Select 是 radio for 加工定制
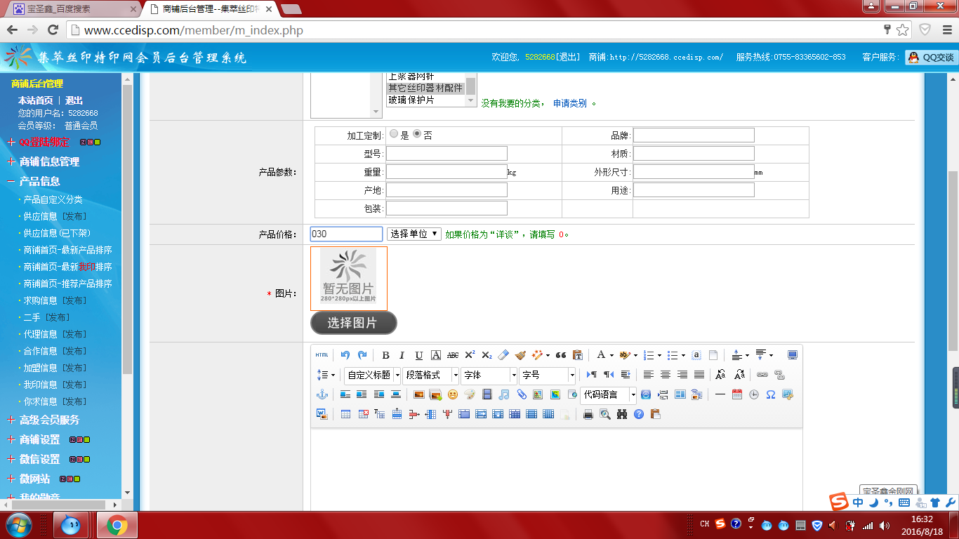The width and height of the screenshot is (959, 539). [x=394, y=133]
